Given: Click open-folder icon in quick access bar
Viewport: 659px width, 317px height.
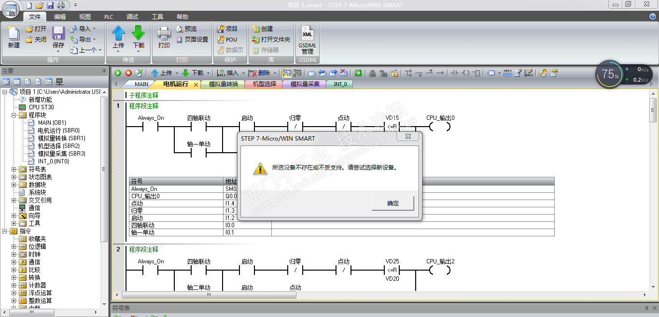Looking at the screenshot, I should click(x=40, y=5).
